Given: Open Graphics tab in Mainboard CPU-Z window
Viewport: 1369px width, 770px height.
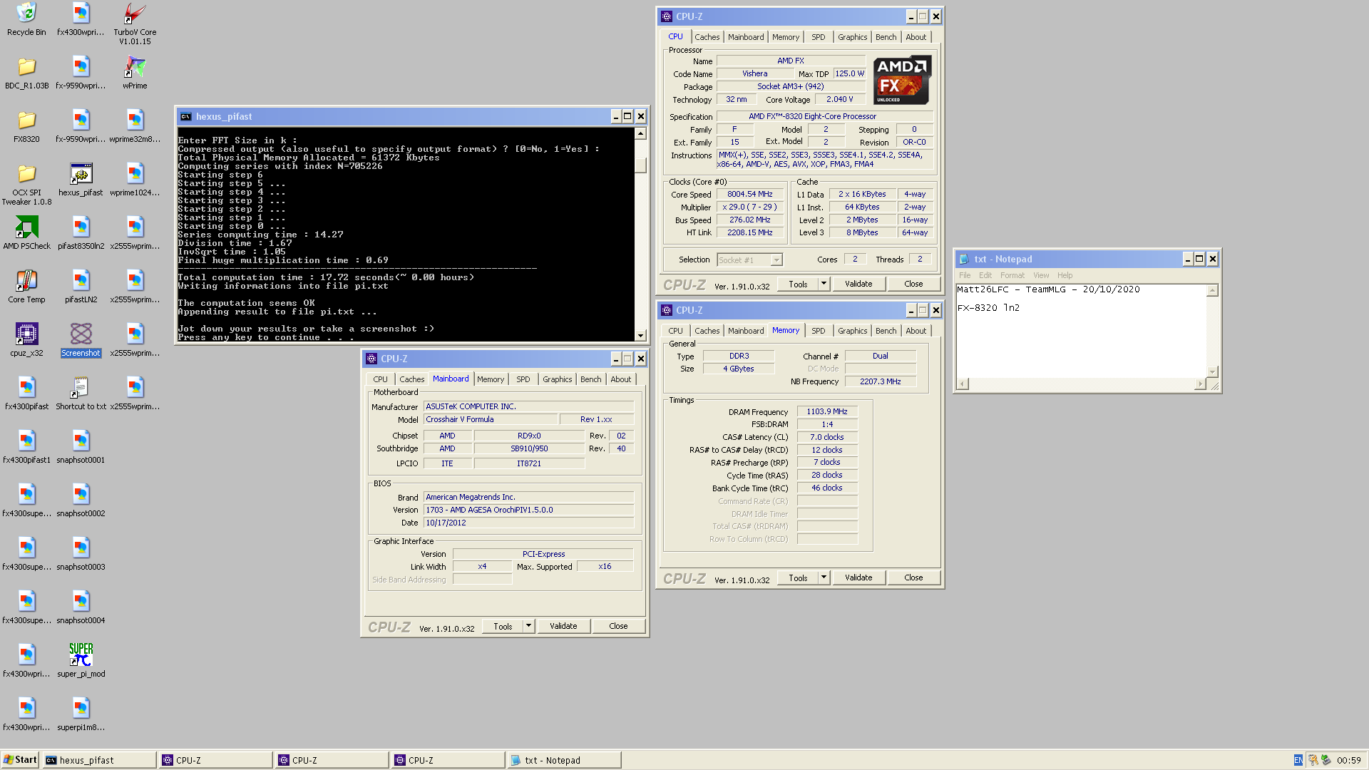Looking at the screenshot, I should 557,379.
